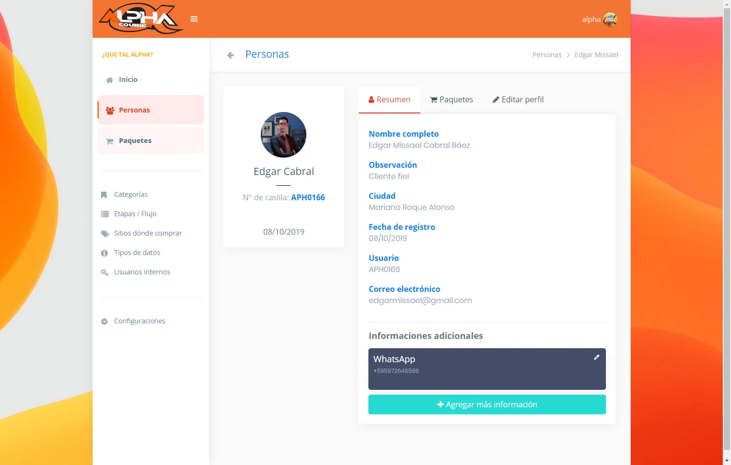Click the alpha username in the header
Screen dimensions: 731x465
tap(591, 19)
